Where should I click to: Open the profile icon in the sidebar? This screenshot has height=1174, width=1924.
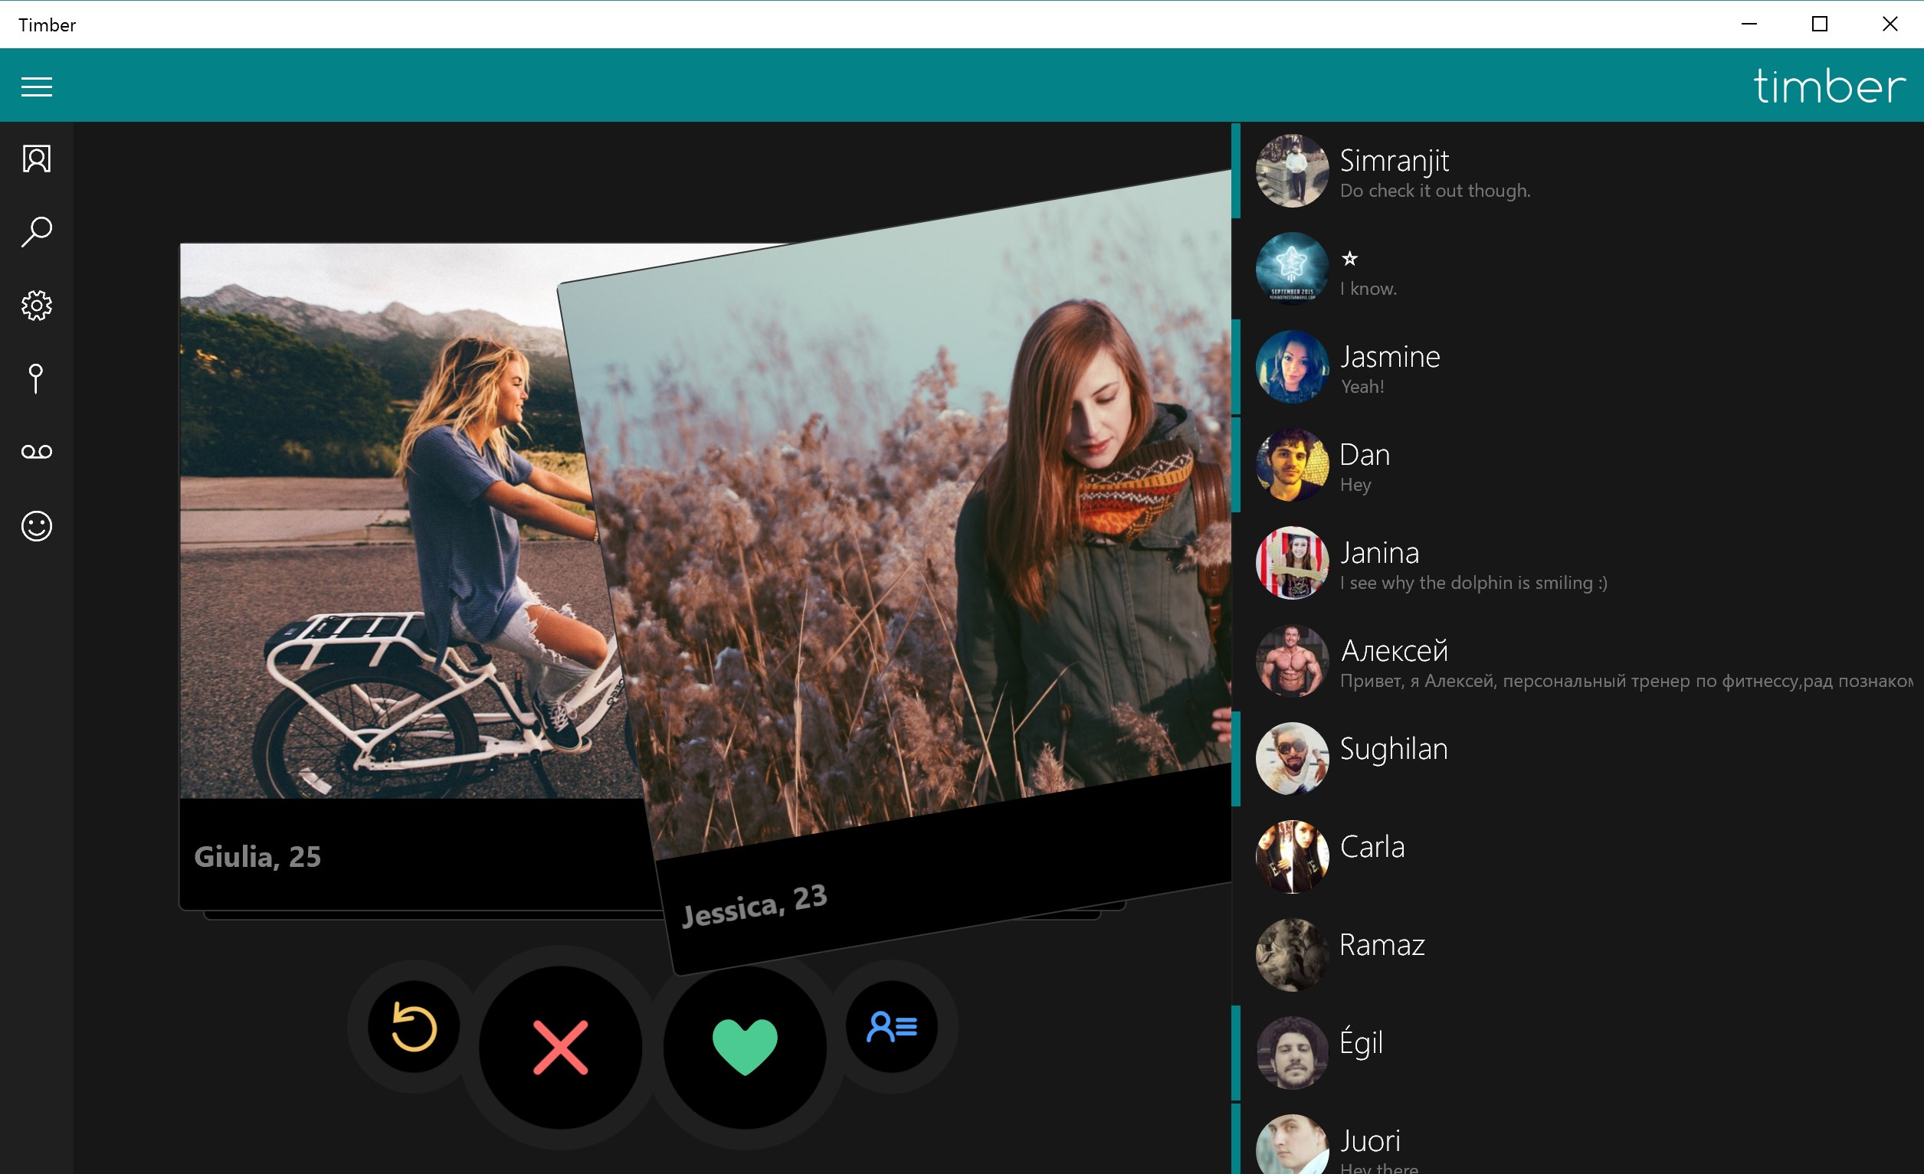(x=37, y=159)
